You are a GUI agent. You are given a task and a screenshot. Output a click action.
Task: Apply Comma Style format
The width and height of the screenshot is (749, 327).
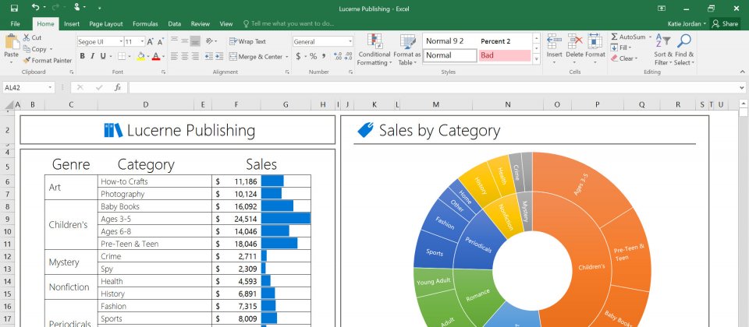(325, 56)
